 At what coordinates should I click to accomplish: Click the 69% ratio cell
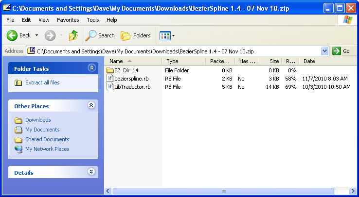[291, 87]
